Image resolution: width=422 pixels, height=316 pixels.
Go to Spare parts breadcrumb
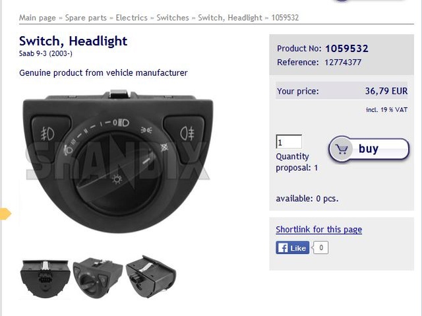tap(86, 18)
